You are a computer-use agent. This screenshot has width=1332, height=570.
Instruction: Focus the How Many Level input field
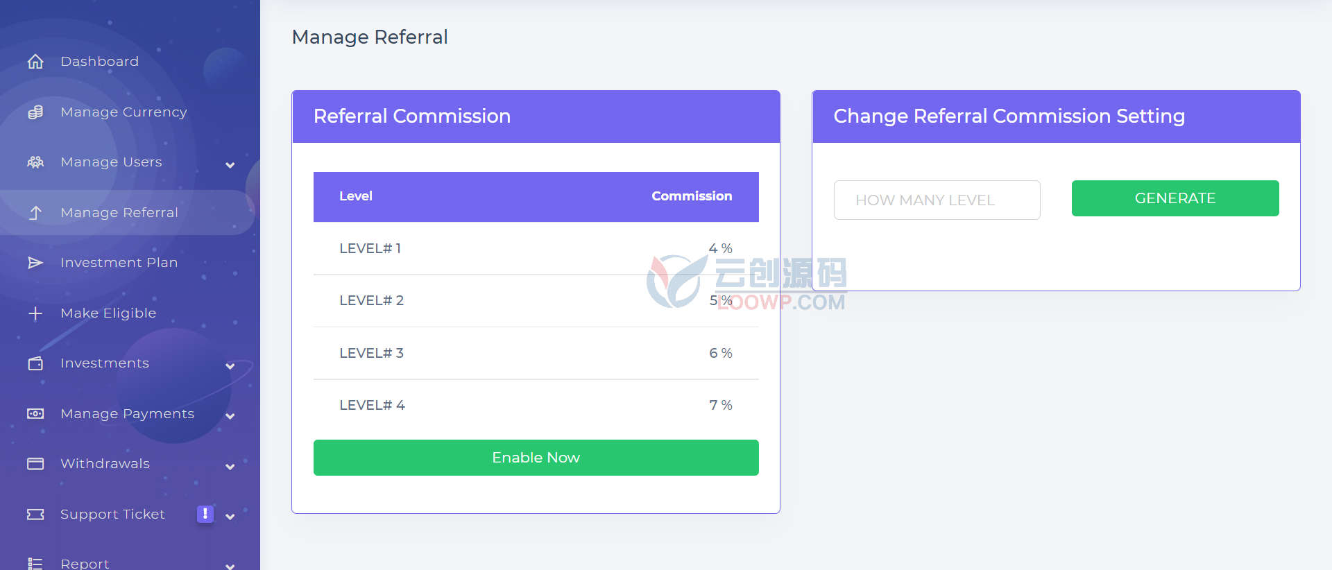(x=937, y=200)
